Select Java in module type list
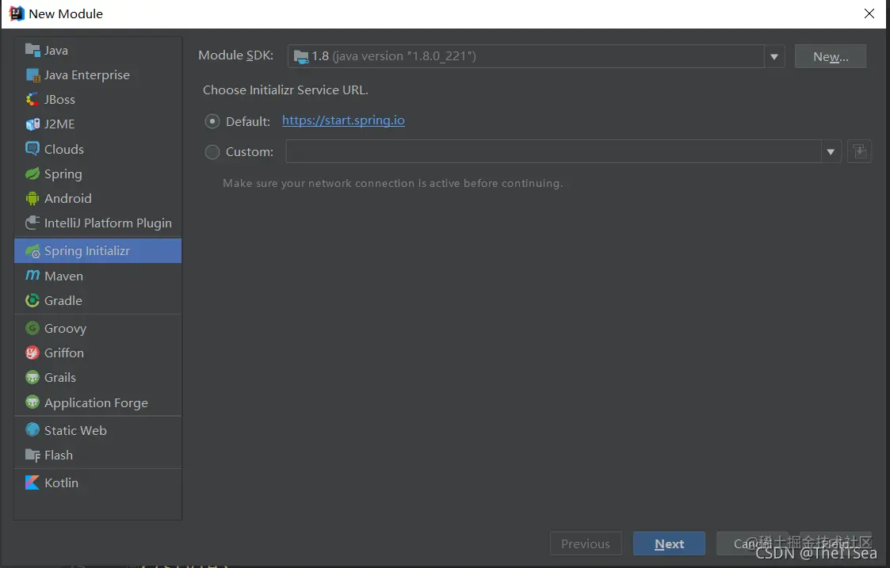 click(97, 50)
